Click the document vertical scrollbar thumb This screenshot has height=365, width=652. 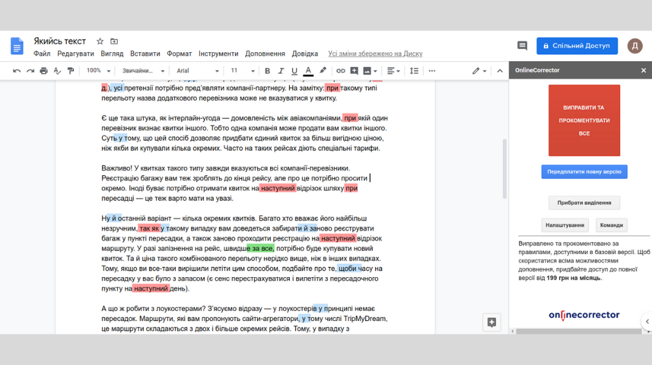coord(505,169)
